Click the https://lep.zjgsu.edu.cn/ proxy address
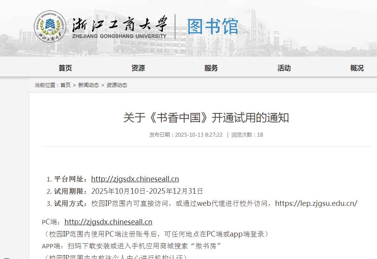Viewport: 377px width, 259px height. pyautogui.click(x=316, y=203)
